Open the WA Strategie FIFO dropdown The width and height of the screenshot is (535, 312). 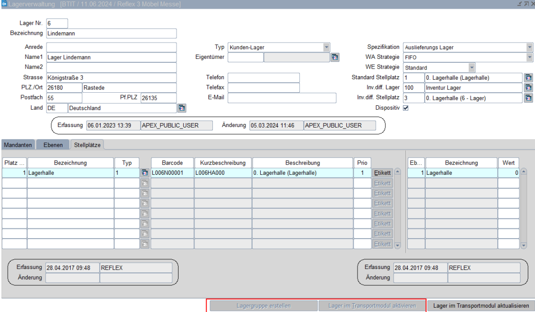tap(529, 57)
